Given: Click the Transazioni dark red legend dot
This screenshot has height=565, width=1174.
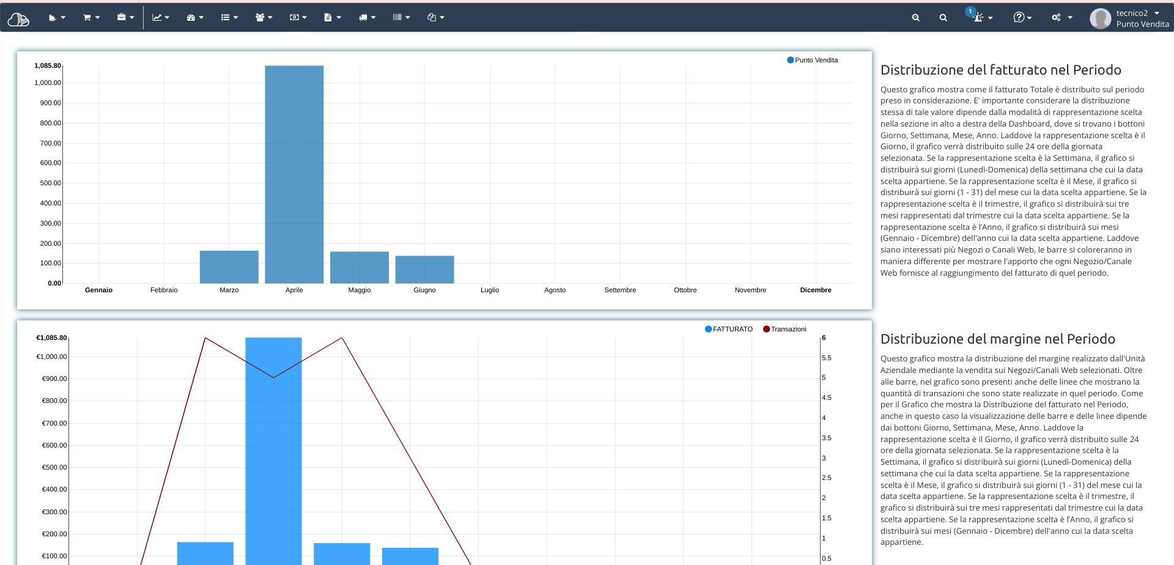Looking at the screenshot, I should pos(766,329).
